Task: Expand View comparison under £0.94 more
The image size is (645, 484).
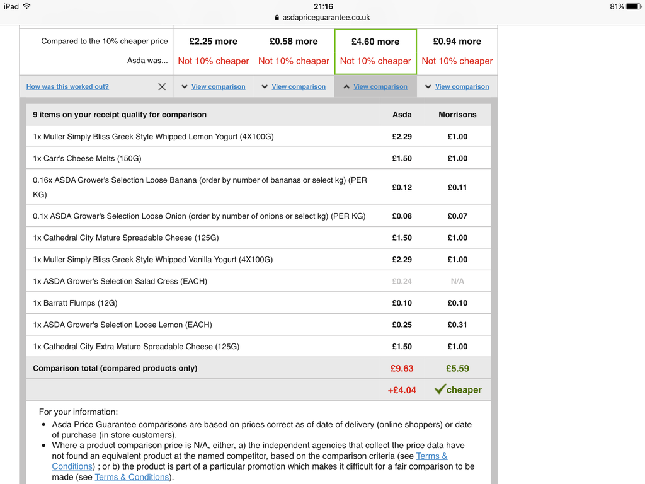Action: (462, 86)
